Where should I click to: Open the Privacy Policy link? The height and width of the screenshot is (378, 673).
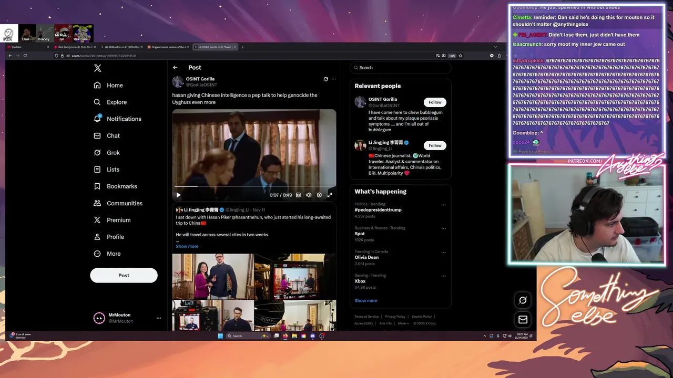pos(395,317)
